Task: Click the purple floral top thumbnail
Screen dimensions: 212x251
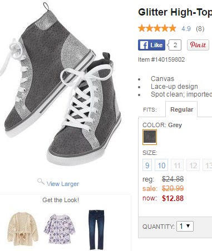Action: point(60,229)
